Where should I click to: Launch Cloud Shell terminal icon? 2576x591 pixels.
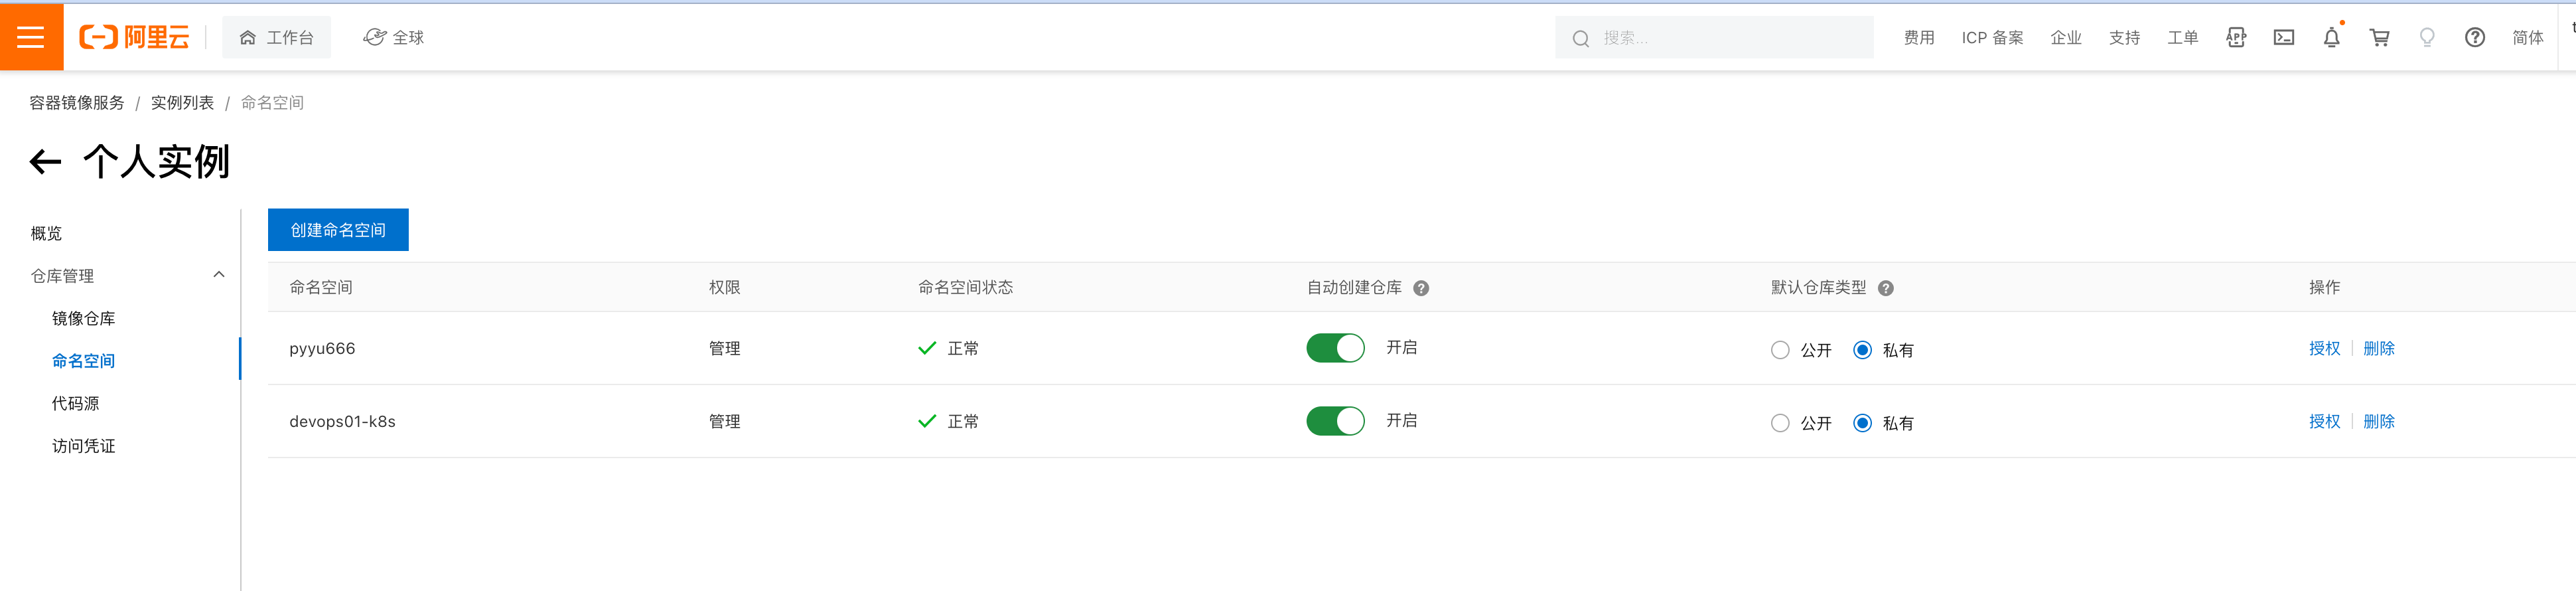point(2284,37)
